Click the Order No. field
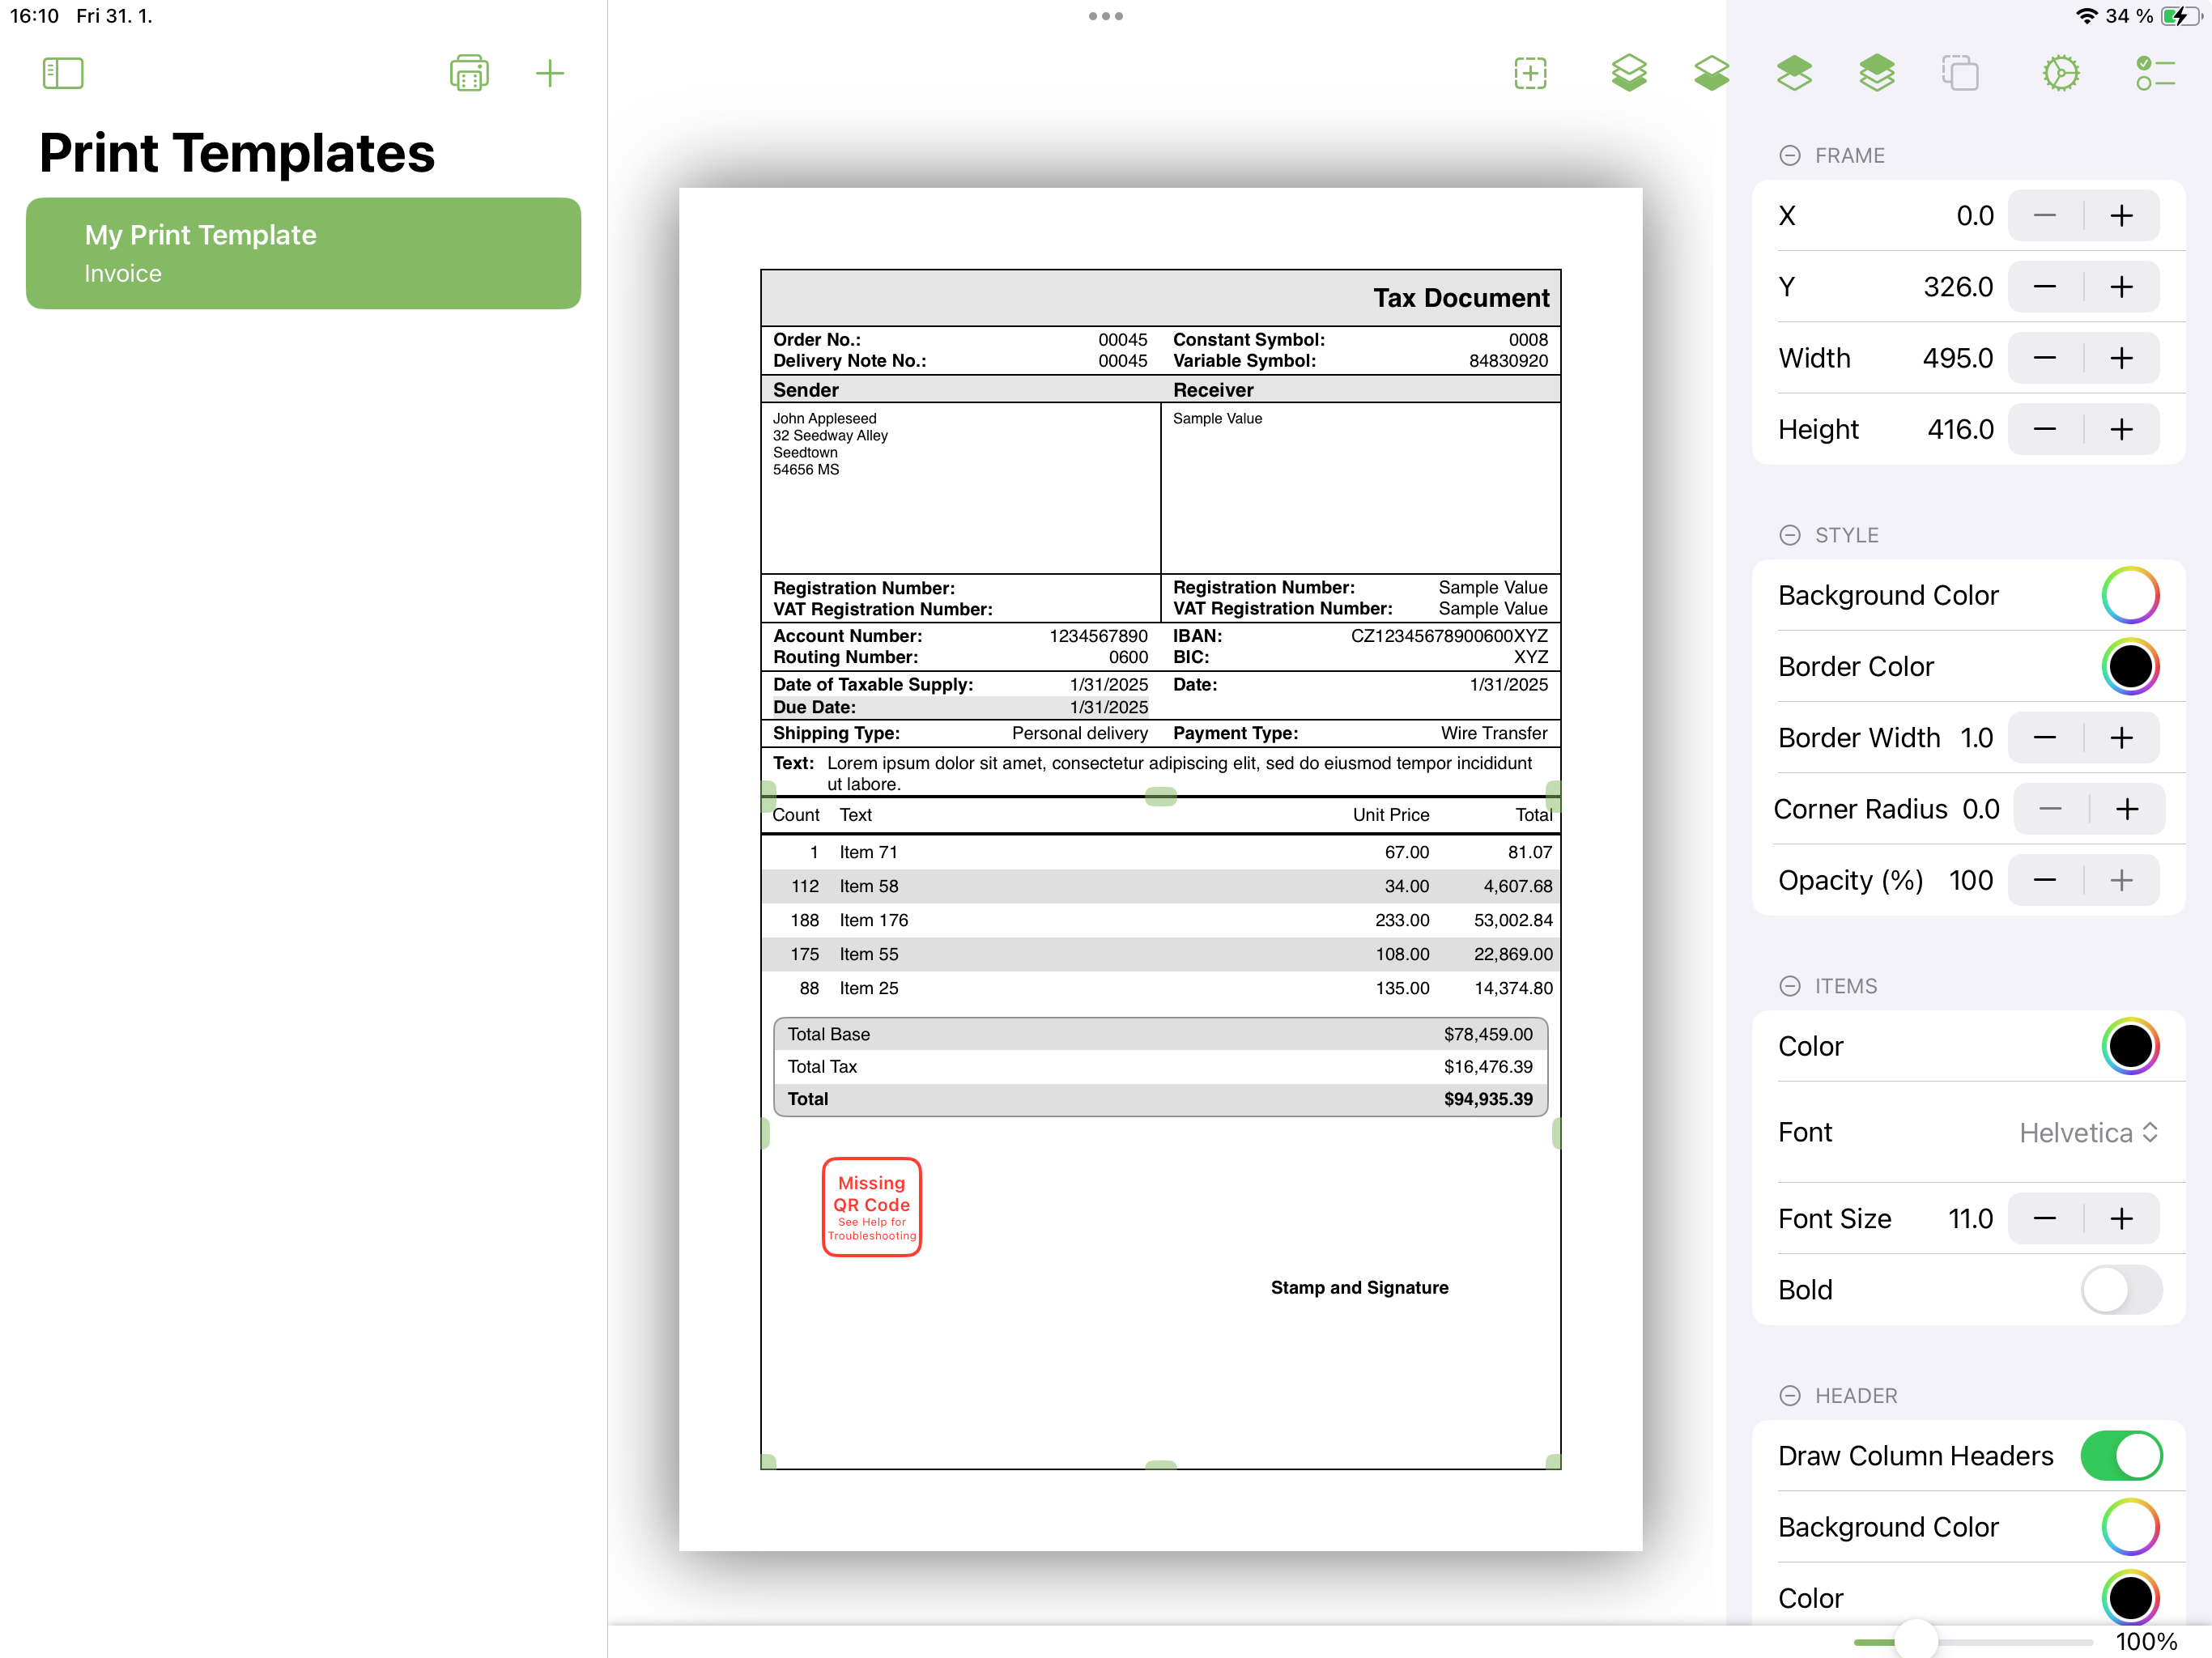This screenshot has height=1658, width=2212. [x=960, y=340]
